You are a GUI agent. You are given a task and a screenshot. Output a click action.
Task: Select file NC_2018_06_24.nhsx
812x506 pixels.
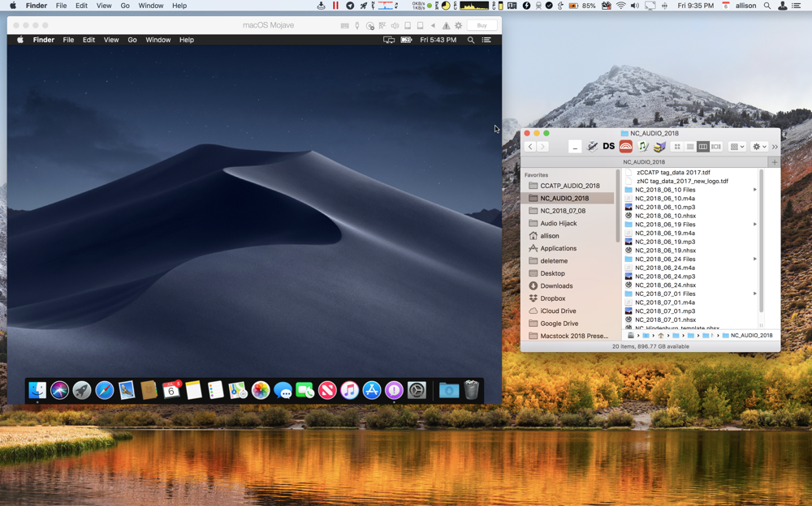666,285
